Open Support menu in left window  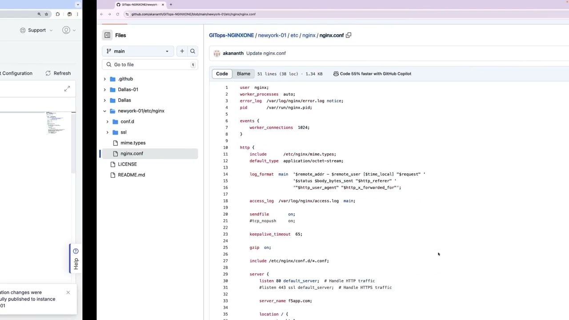point(36,30)
